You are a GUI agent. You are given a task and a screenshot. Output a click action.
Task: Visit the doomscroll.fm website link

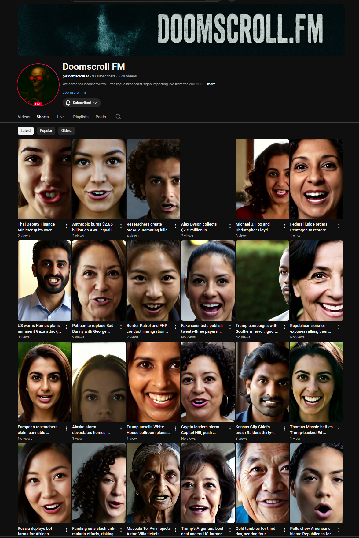pyautogui.click(x=74, y=92)
